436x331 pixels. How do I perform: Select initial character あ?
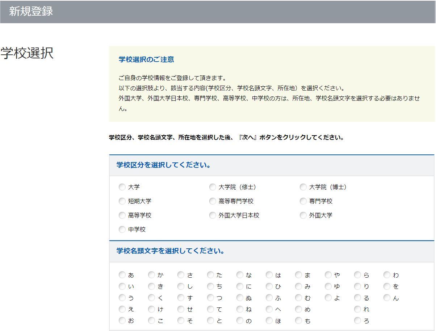click(x=122, y=275)
